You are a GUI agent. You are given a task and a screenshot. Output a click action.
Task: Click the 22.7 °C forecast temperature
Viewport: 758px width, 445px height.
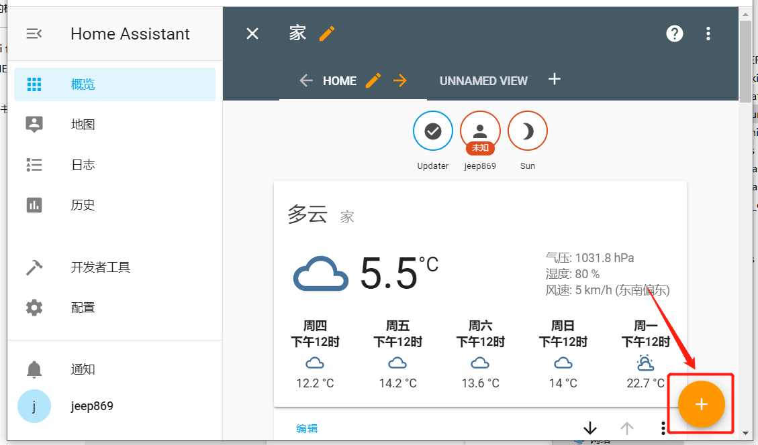[x=645, y=383]
